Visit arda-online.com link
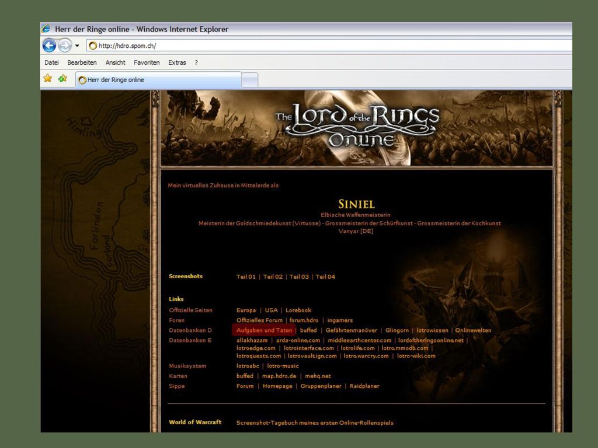 pos(298,340)
